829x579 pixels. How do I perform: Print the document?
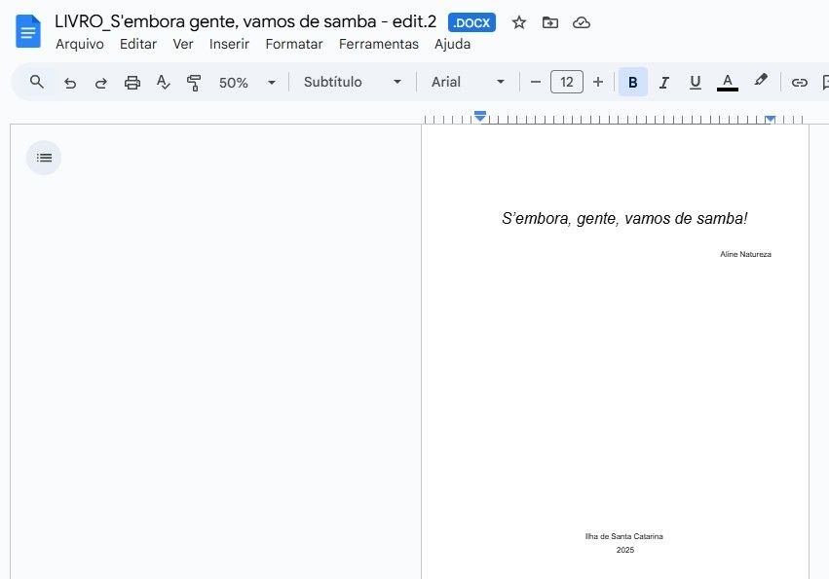pos(132,83)
